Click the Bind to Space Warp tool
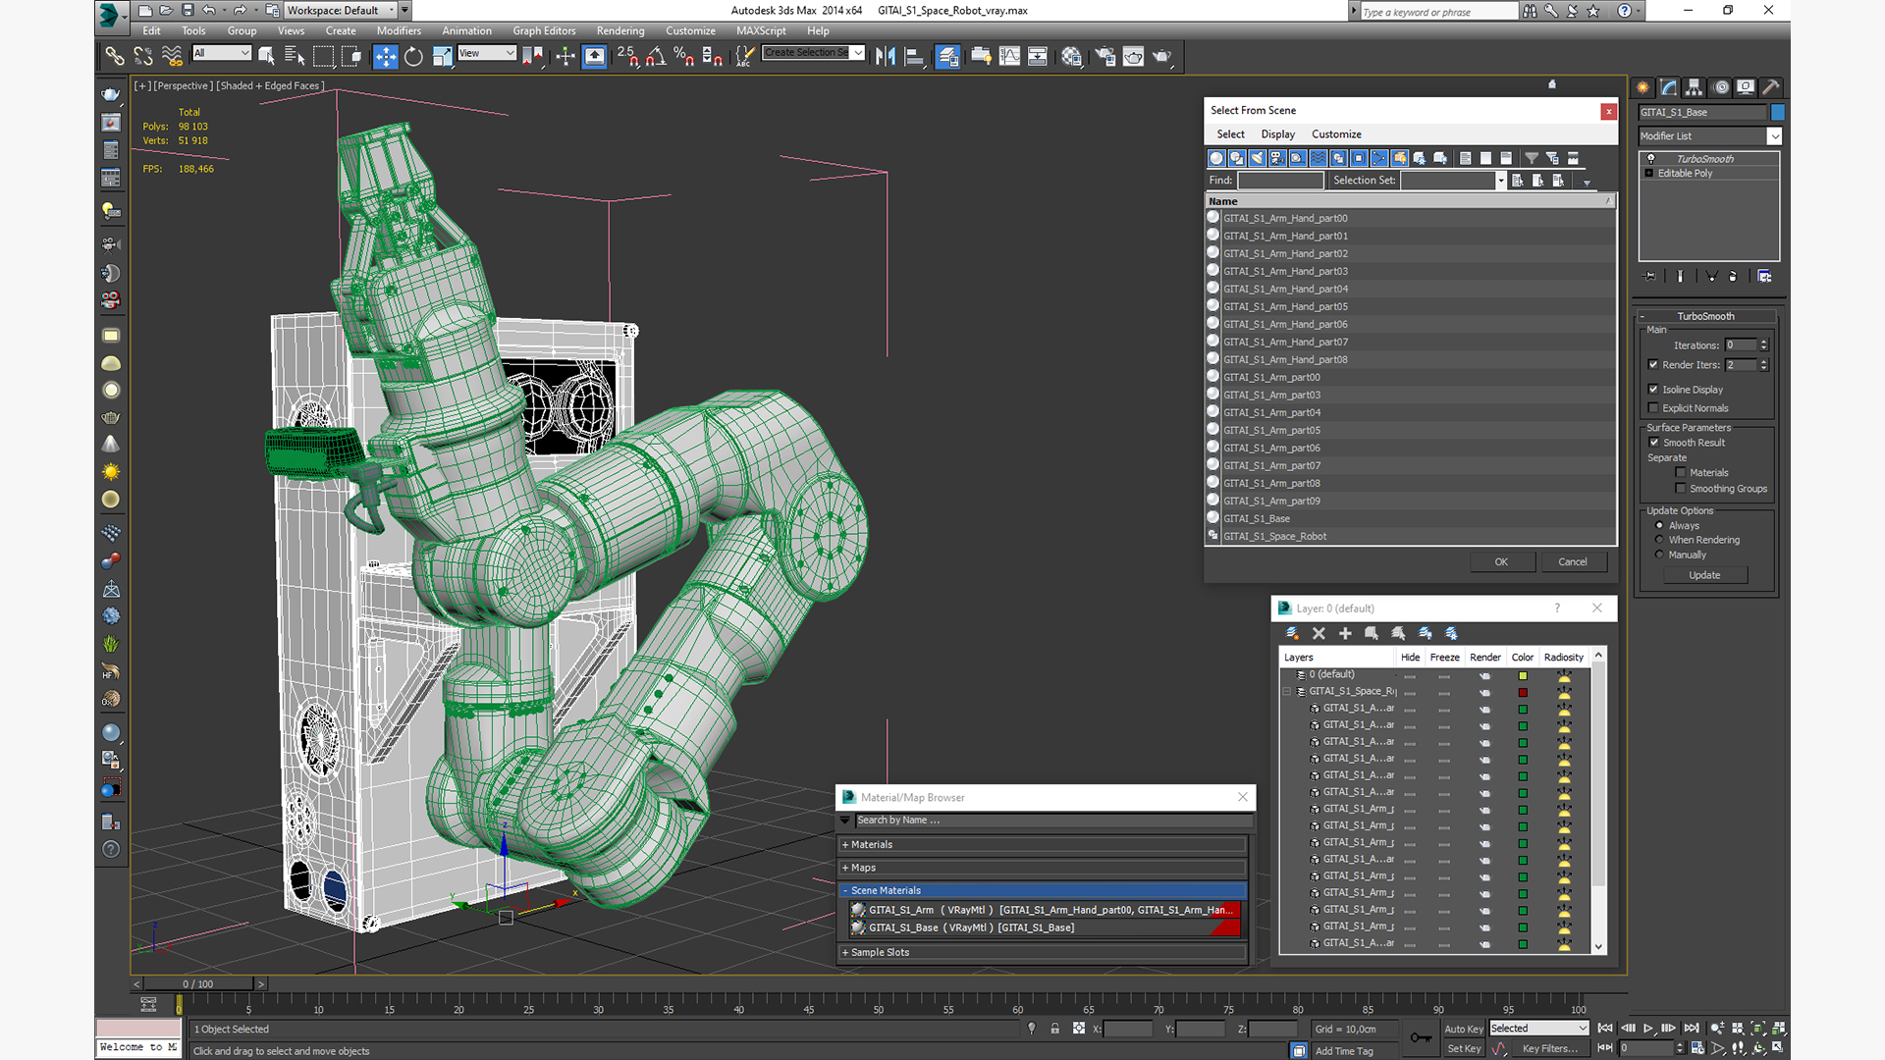Screen dimensions: 1885x1060 (x=172, y=56)
